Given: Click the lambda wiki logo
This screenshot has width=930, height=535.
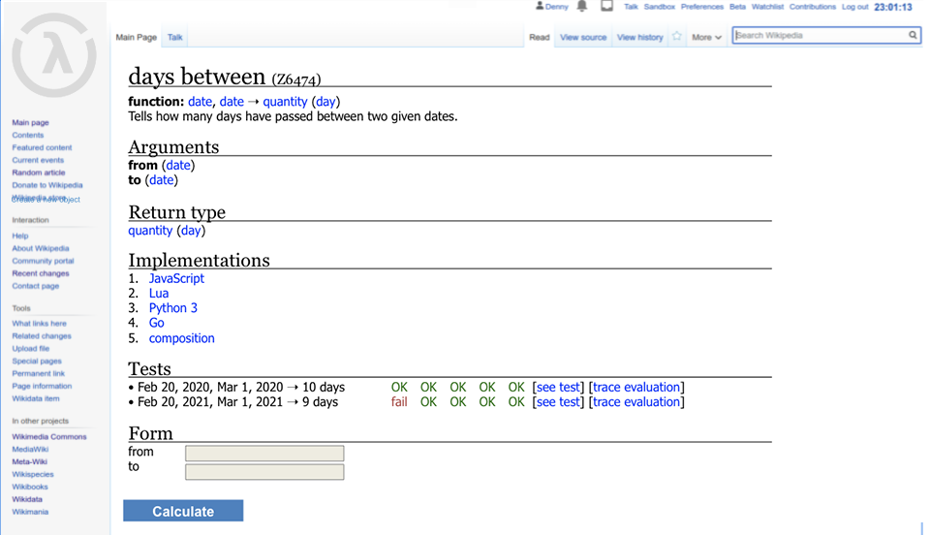Looking at the screenshot, I should (x=54, y=55).
